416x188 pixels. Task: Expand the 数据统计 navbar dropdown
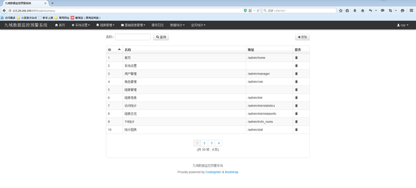click(x=177, y=25)
